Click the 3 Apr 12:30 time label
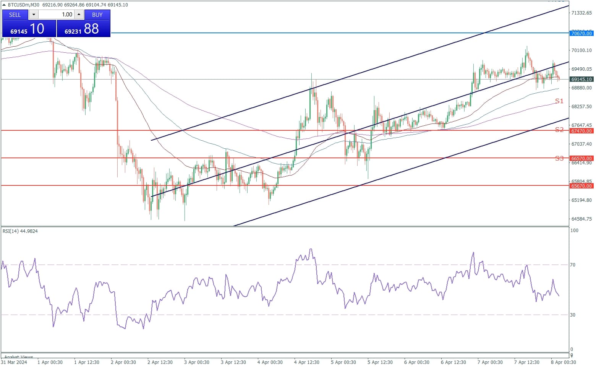Viewport: 596px width, 367px height. (233, 362)
